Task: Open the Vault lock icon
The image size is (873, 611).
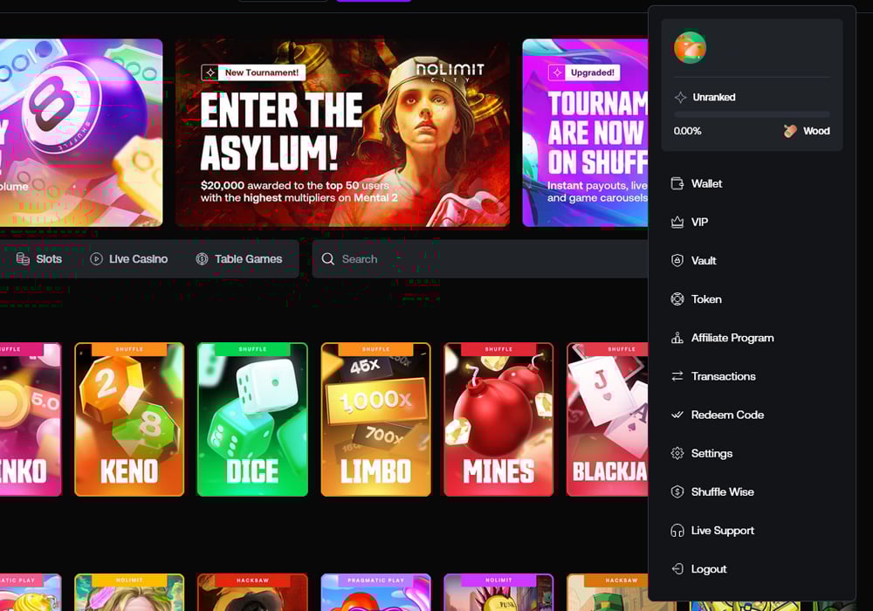Action: pos(677,261)
